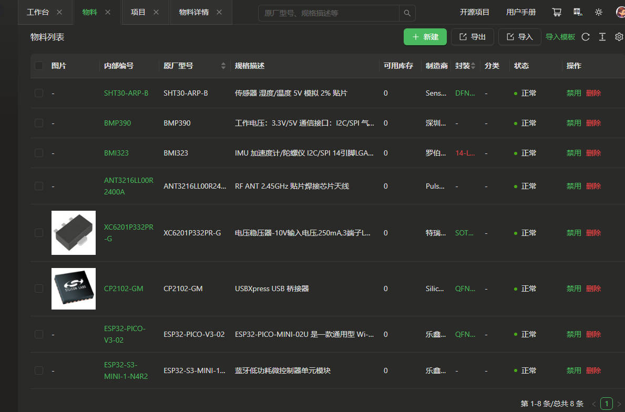Open the 用户手册 menu link
Image resolution: width=625 pixels, height=412 pixels.
521,13
